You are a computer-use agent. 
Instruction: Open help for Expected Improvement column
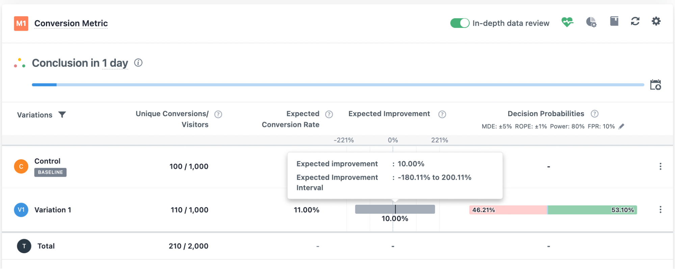[442, 114]
